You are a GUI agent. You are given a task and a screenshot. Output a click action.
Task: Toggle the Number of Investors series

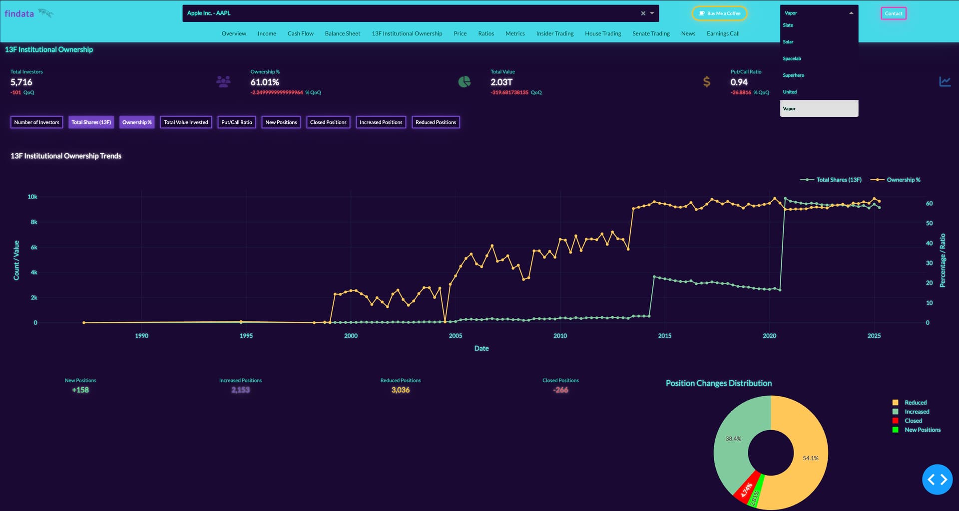point(36,122)
